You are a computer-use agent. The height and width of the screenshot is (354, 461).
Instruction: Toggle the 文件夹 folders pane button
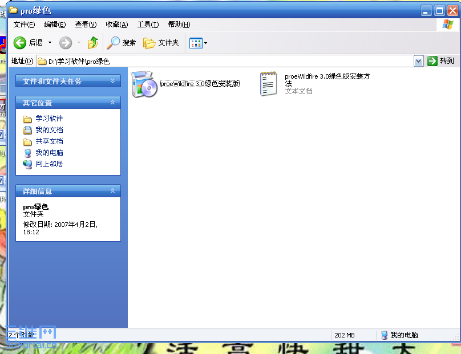[x=161, y=43]
